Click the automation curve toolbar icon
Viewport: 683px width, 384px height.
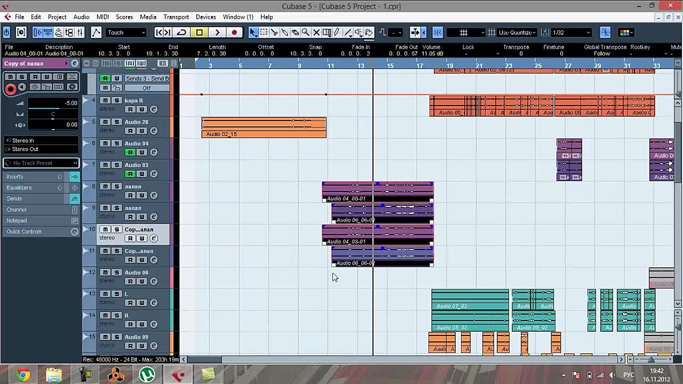pos(96,33)
